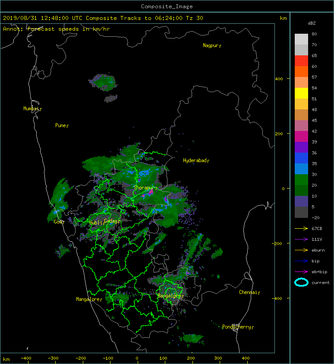Click the -300 tick on the bottom axis
The height and width of the screenshot is (364, 334).
coord(54,358)
